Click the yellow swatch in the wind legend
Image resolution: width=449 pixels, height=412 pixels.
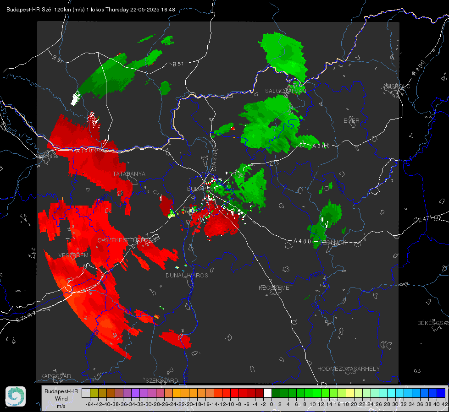(350, 393)
